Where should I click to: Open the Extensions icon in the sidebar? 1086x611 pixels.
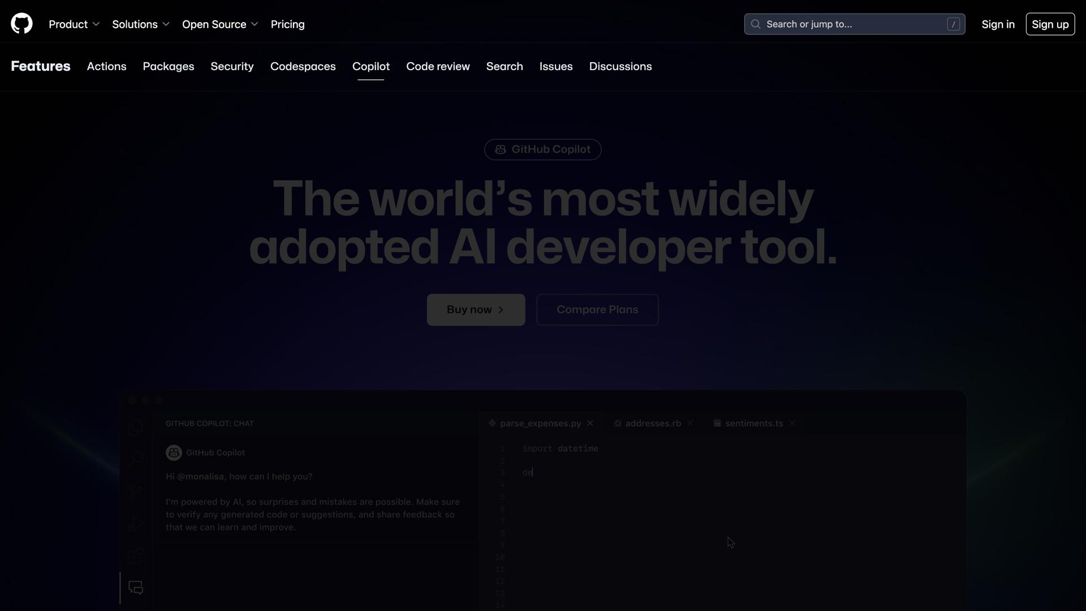point(135,556)
